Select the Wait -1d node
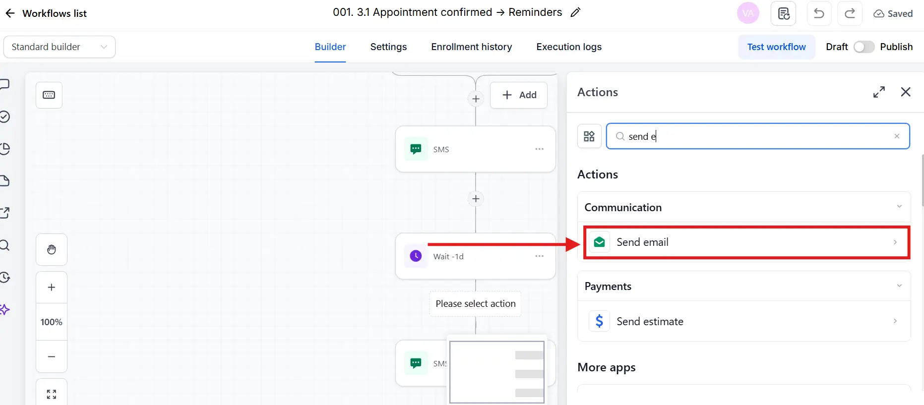The image size is (924, 405). coord(475,256)
